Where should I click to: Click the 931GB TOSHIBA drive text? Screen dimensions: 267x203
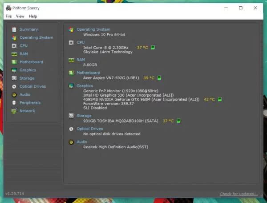tap(121, 121)
